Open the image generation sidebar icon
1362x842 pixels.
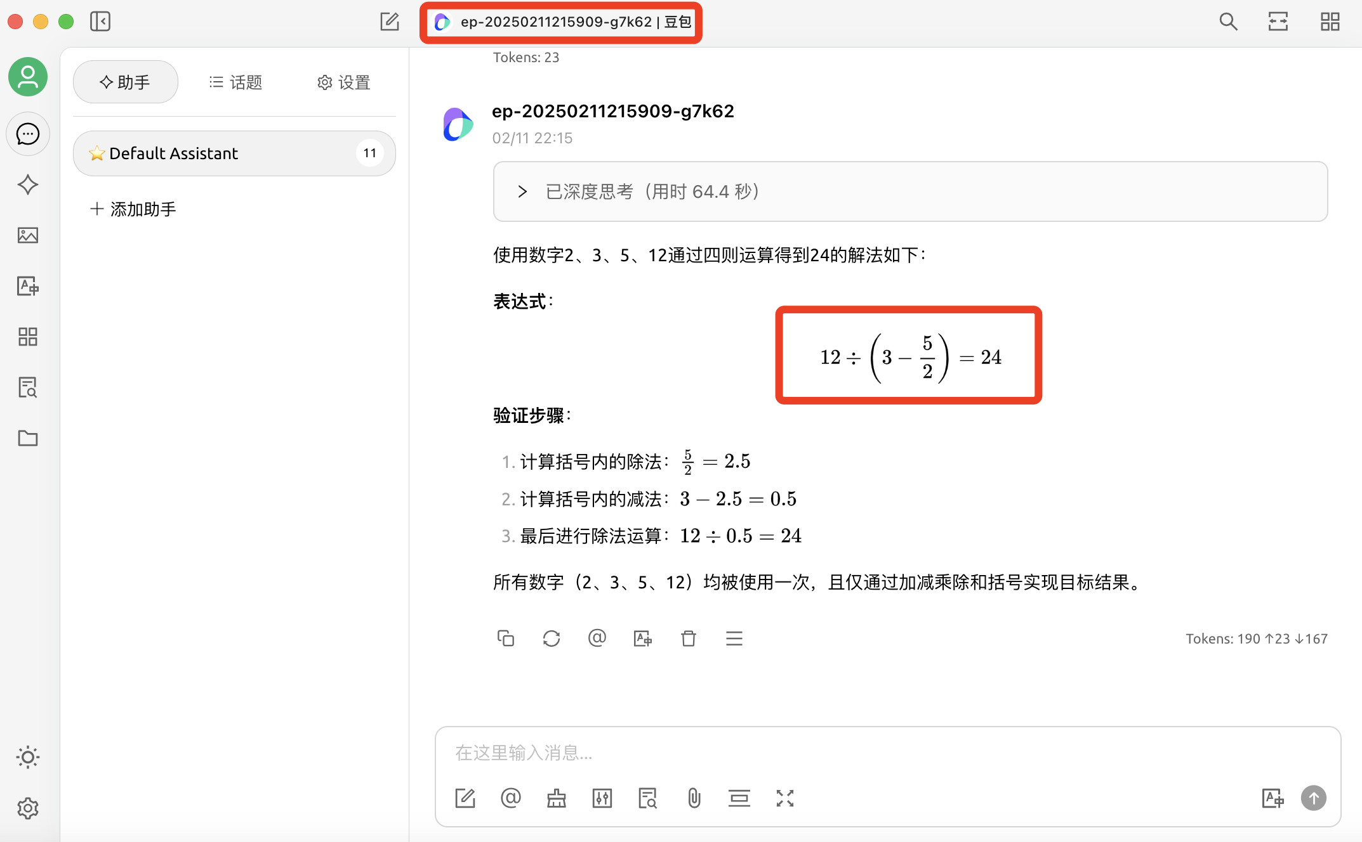tap(27, 235)
